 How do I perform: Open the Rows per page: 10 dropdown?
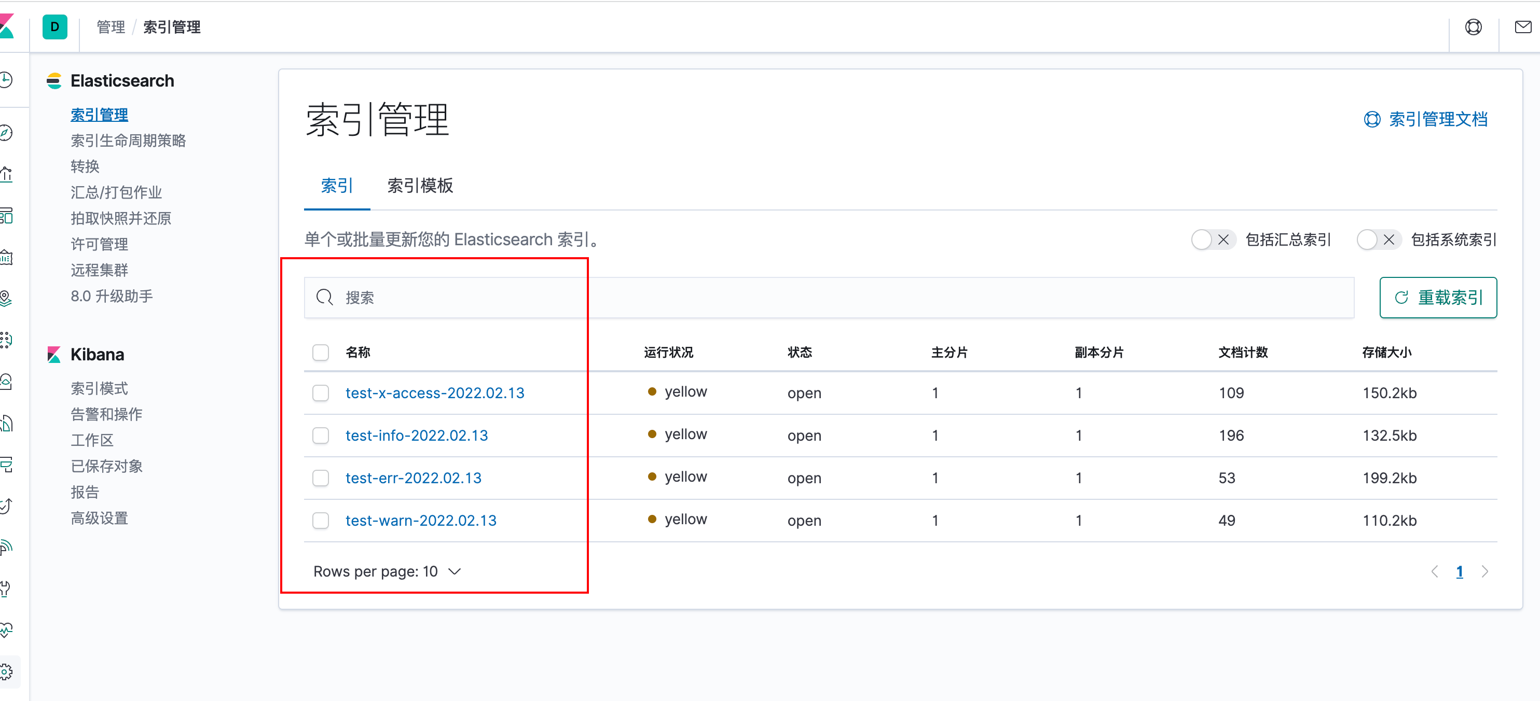click(x=387, y=571)
